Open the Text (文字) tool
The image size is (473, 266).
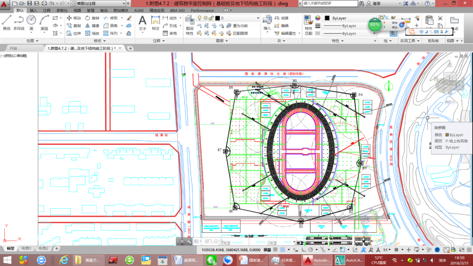[142, 23]
